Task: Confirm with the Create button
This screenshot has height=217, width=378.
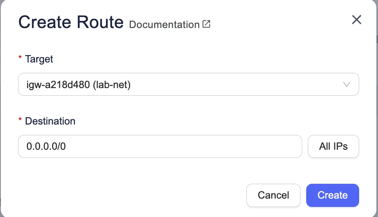Action: [x=332, y=195]
